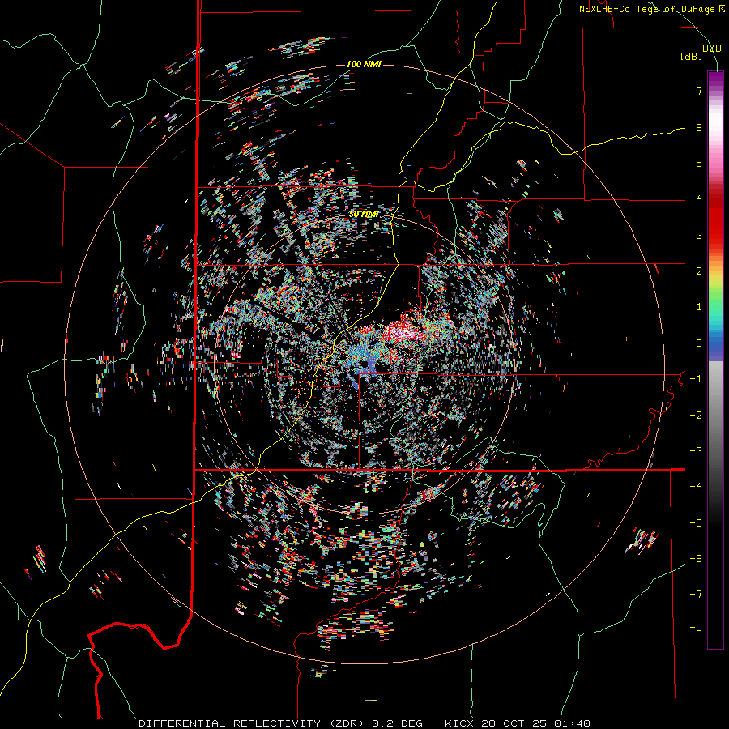This screenshot has height=729, width=729.
Task: Click the -3 tick label on the colorbar
Action: (x=696, y=450)
